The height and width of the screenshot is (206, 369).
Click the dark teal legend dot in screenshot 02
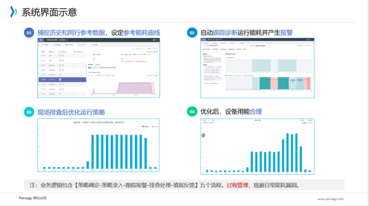pos(226,76)
